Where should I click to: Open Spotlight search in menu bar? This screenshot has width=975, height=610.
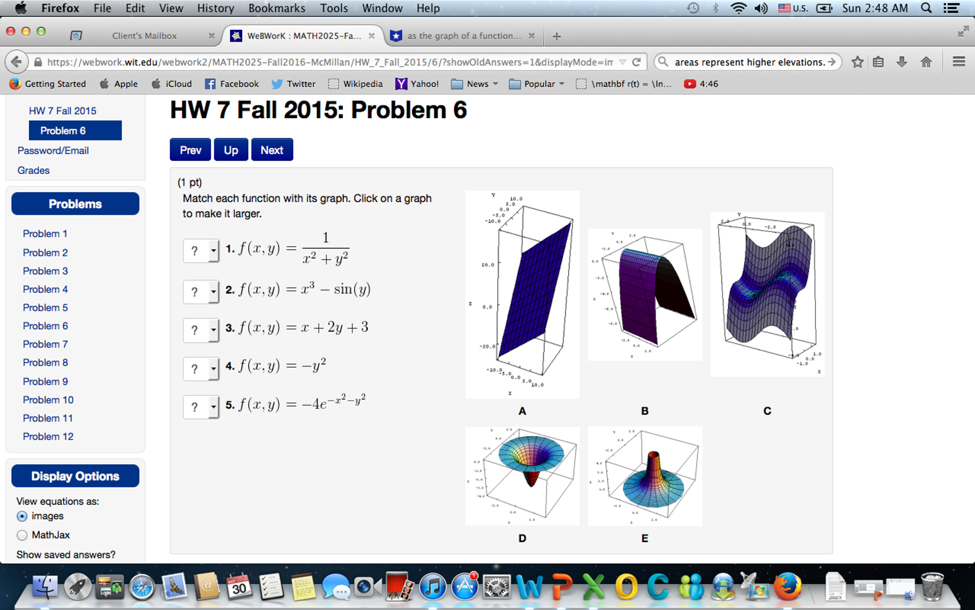(926, 8)
